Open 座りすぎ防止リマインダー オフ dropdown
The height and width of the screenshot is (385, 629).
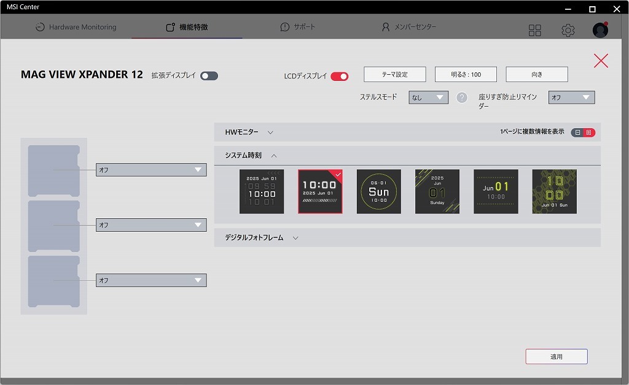pyautogui.click(x=572, y=97)
